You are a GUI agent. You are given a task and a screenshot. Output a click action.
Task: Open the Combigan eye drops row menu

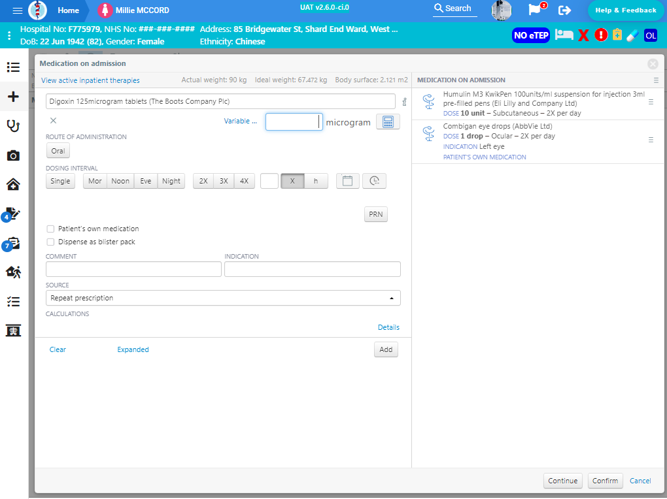(651, 140)
